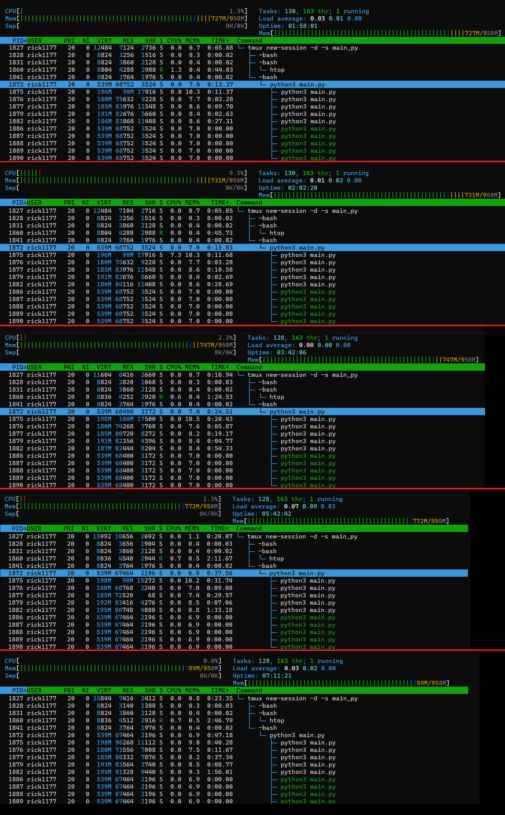Select PID 1877 row with TIME+ 0:37.34
The image size is (505, 815).
point(234,757)
